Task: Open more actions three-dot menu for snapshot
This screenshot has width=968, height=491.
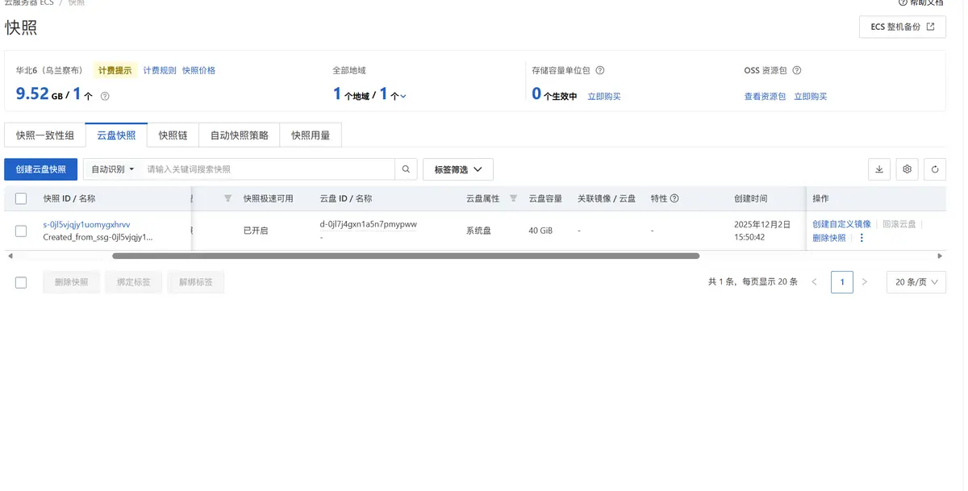Action: click(x=862, y=238)
